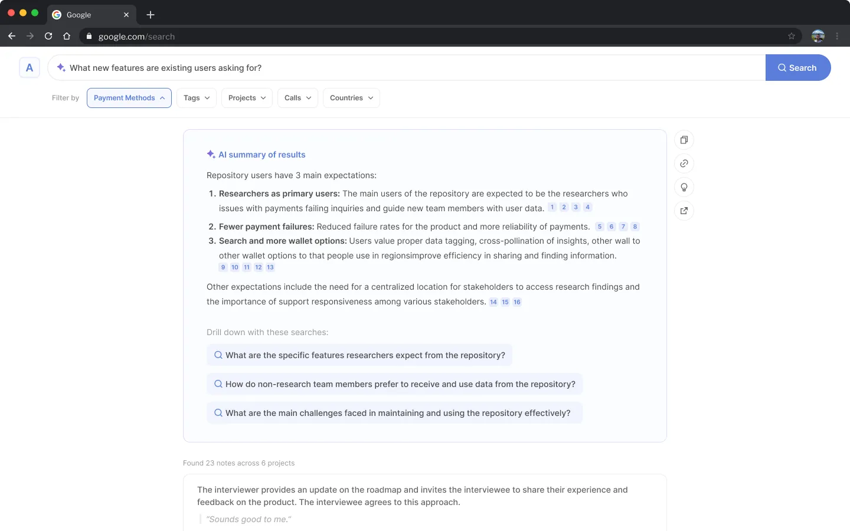Search how non-research team members prefer data
The image size is (850, 531).
point(395,384)
